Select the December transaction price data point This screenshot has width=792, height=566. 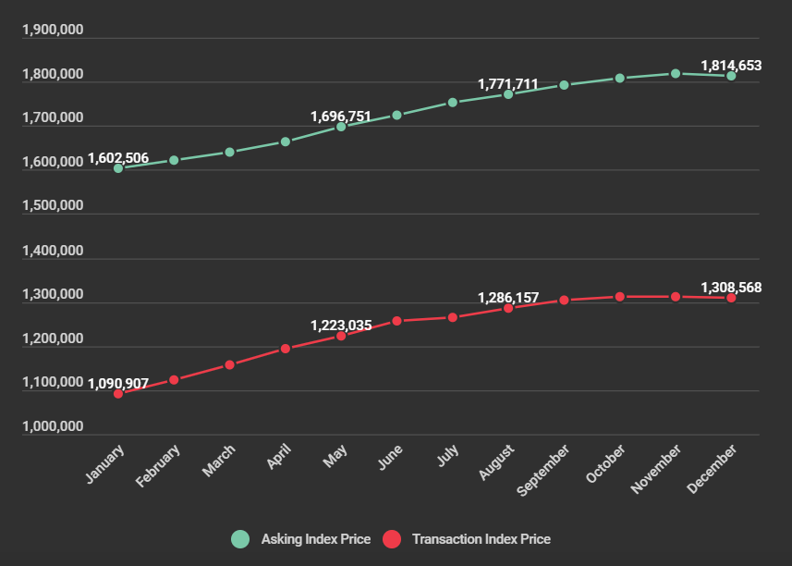(731, 298)
